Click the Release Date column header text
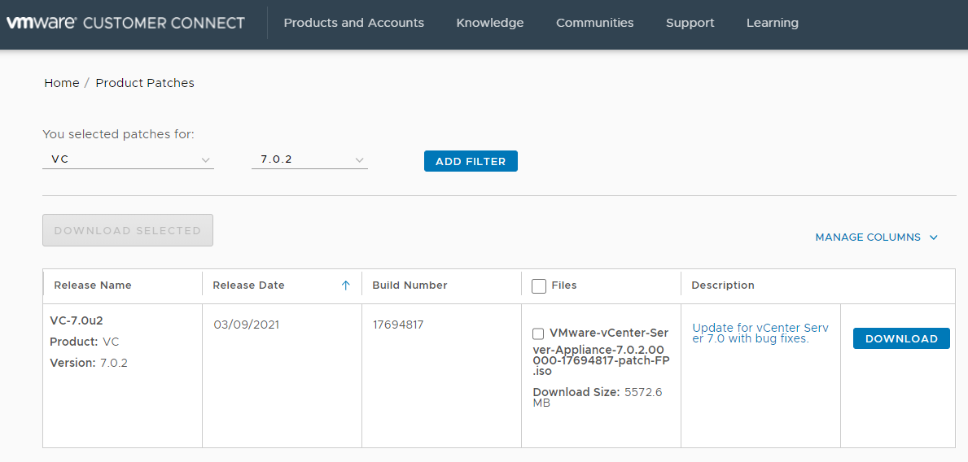 point(249,285)
